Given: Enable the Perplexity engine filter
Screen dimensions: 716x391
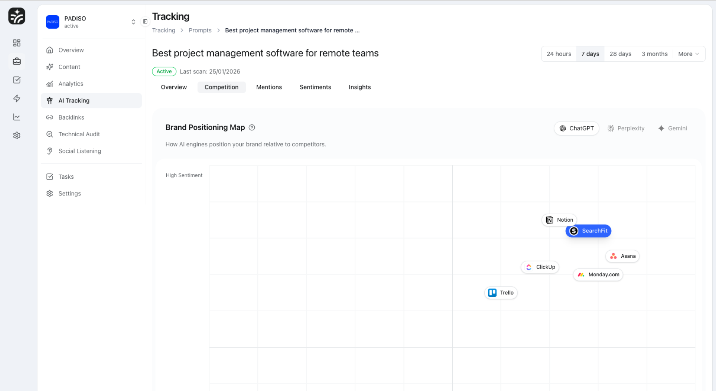Looking at the screenshot, I should click(626, 128).
